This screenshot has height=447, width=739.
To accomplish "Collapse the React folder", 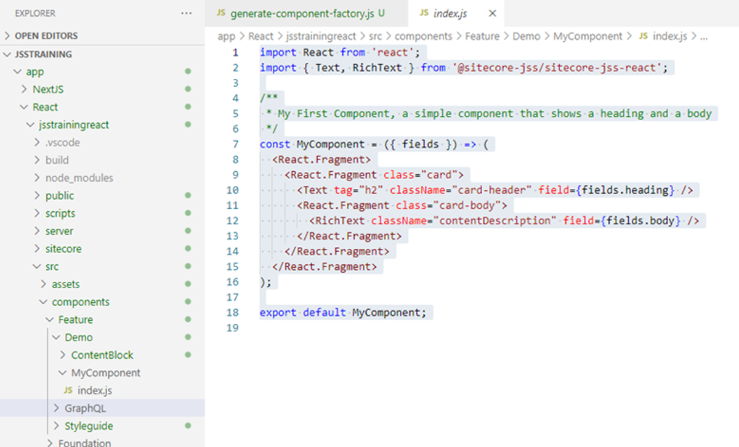I will [25, 107].
